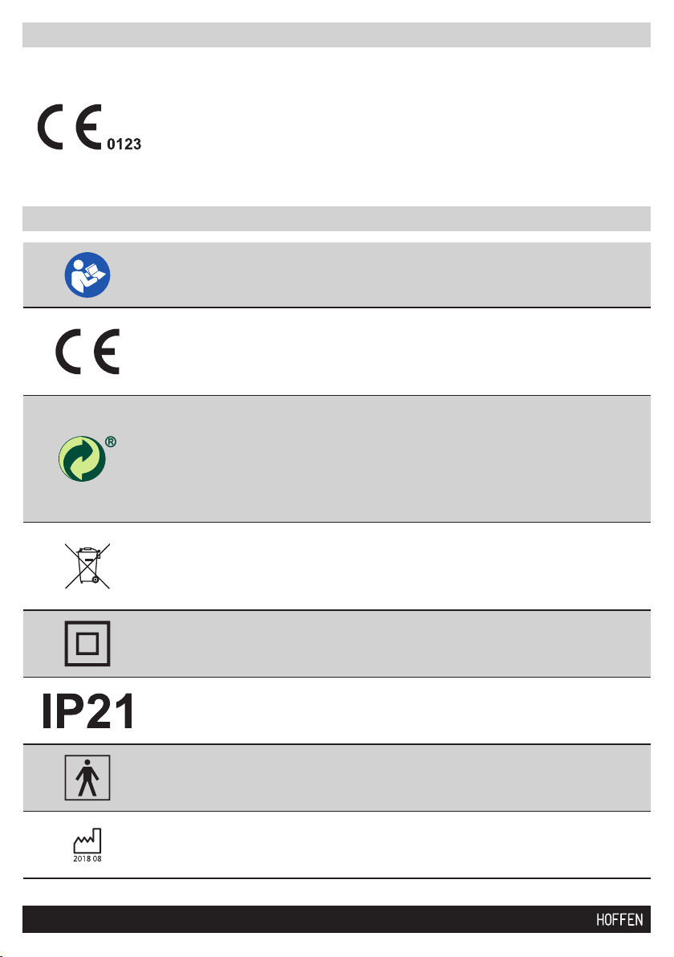Click the person-in-square Type BF symbol
Image resolution: width=674 pixels, height=957 pixels.
(x=87, y=777)
